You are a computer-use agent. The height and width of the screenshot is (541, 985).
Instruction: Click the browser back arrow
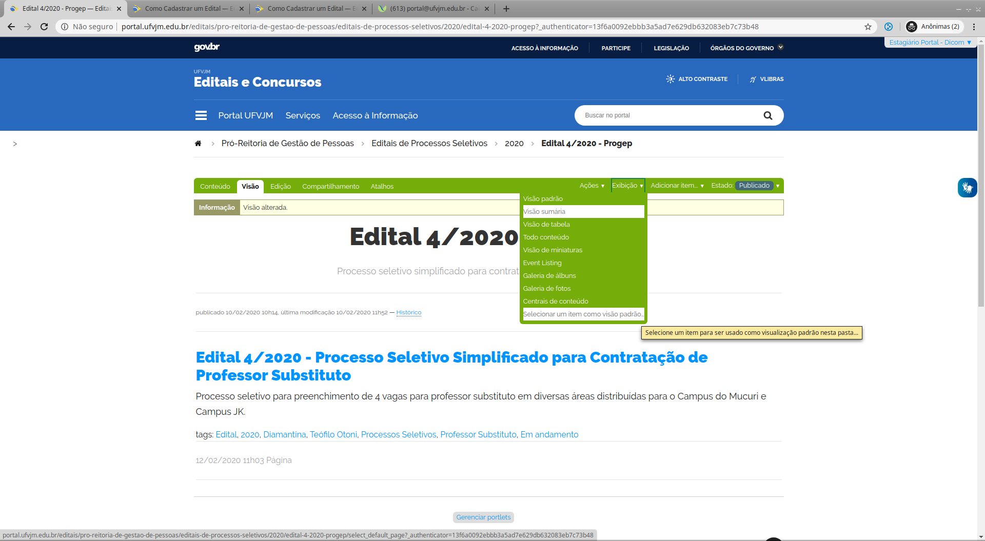pos(11,27)
